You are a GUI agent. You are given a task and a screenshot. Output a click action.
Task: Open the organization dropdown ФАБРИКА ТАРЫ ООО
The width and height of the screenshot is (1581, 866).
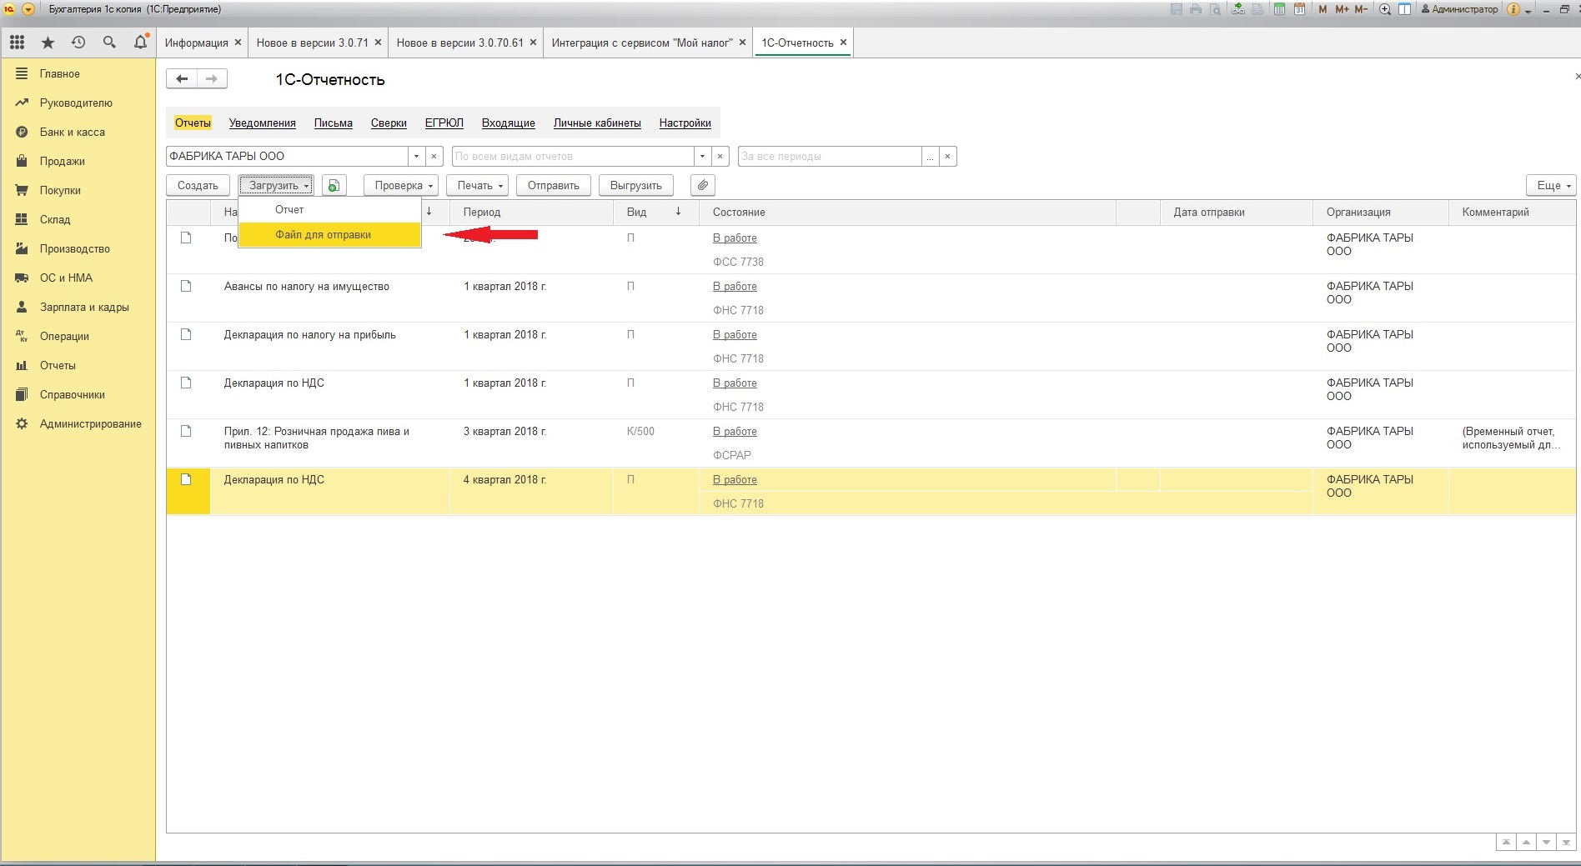416,156
